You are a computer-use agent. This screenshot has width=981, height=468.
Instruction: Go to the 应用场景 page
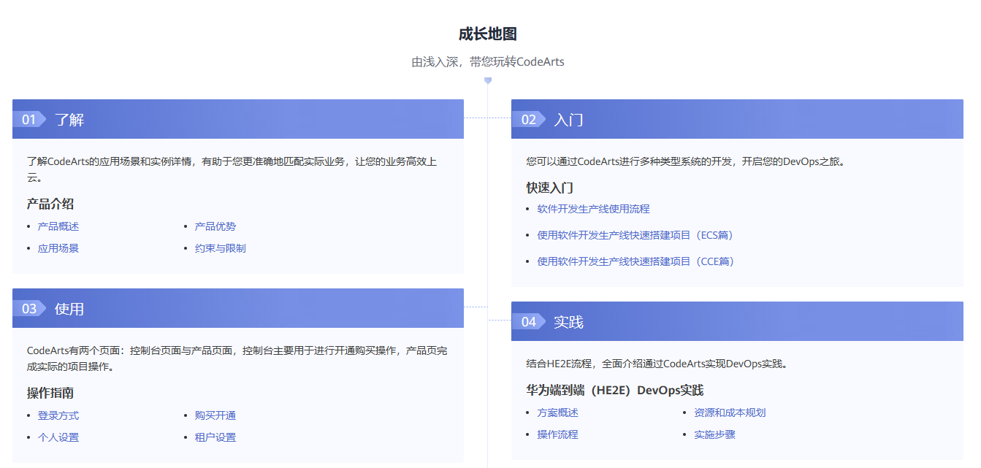click(x=58, y=248)
